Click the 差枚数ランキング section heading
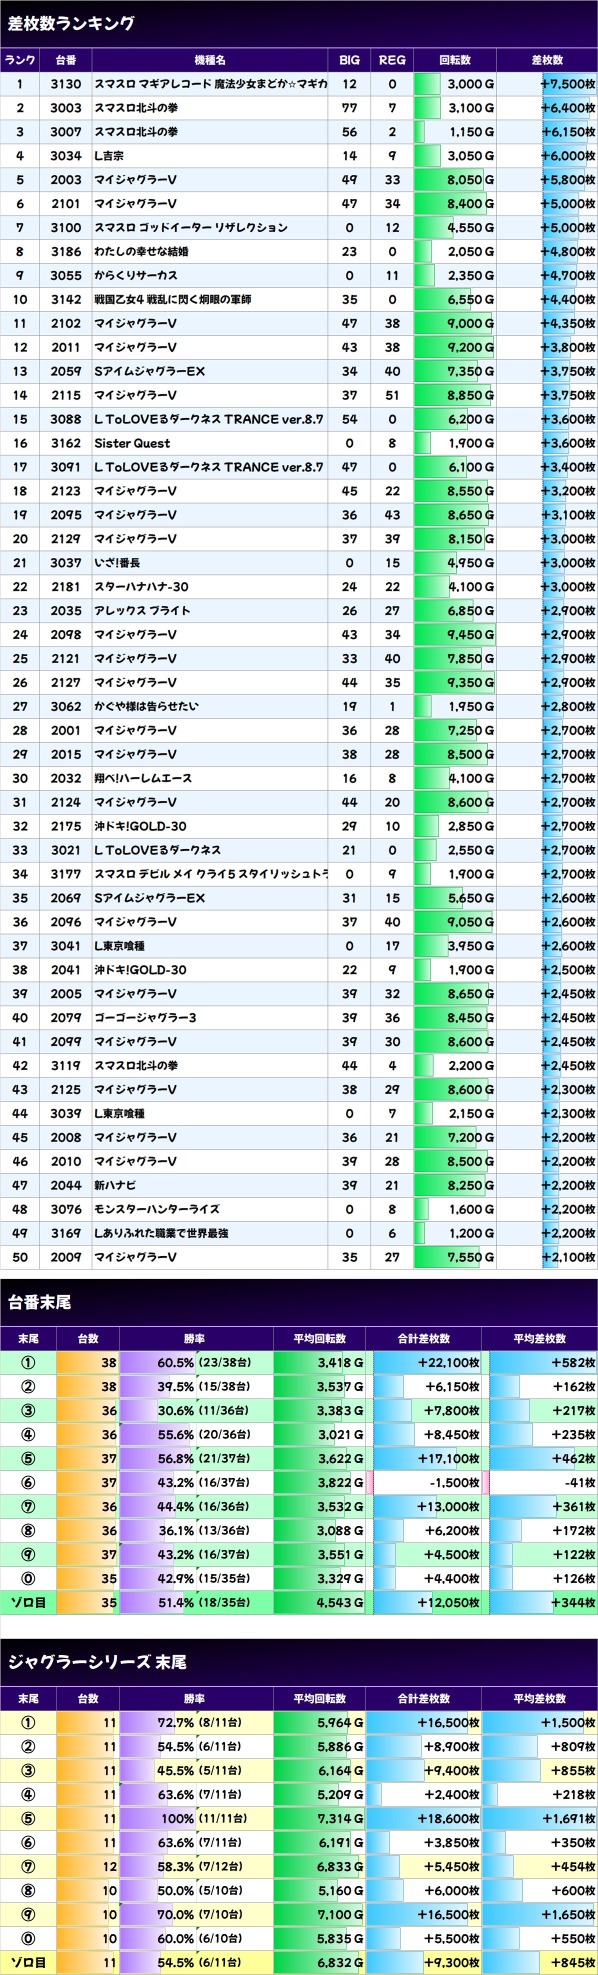The image size is (598, 1975). click(x=71, y=24)
